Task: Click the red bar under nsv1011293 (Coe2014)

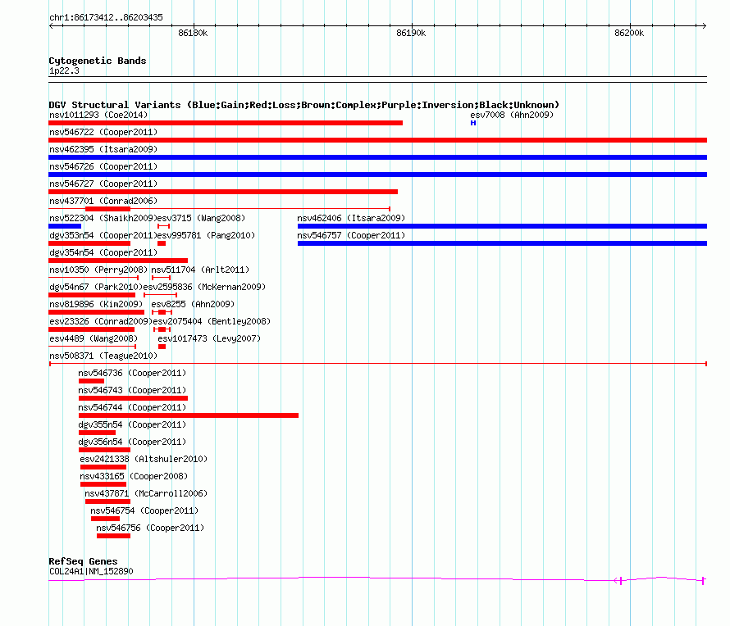Action: [x=226, y=123]
